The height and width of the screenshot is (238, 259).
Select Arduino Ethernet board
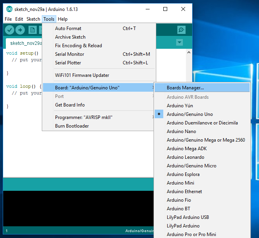point(202,191)
